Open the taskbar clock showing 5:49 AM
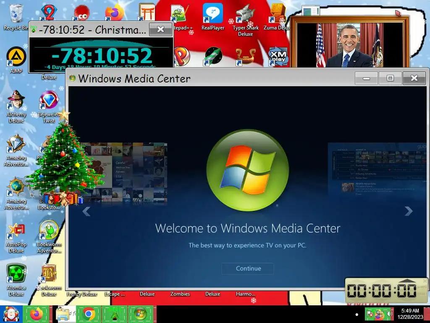The width and height of the screenshot is (430, 323). point(410,314)
